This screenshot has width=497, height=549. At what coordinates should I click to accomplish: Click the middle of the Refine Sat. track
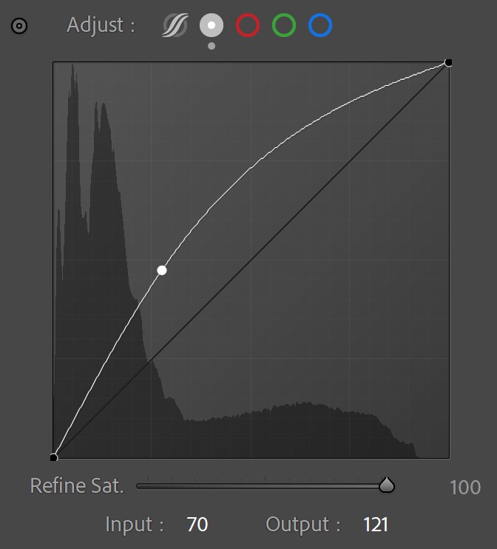tap(261, 486)
